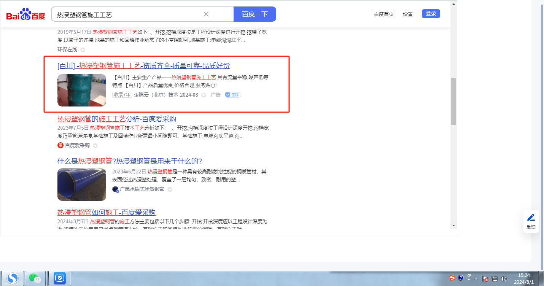Open 什么是热浸塑钢管?热浸塑钢管是用来干什么的? result
Screen dimensions: 544x286
130,161
